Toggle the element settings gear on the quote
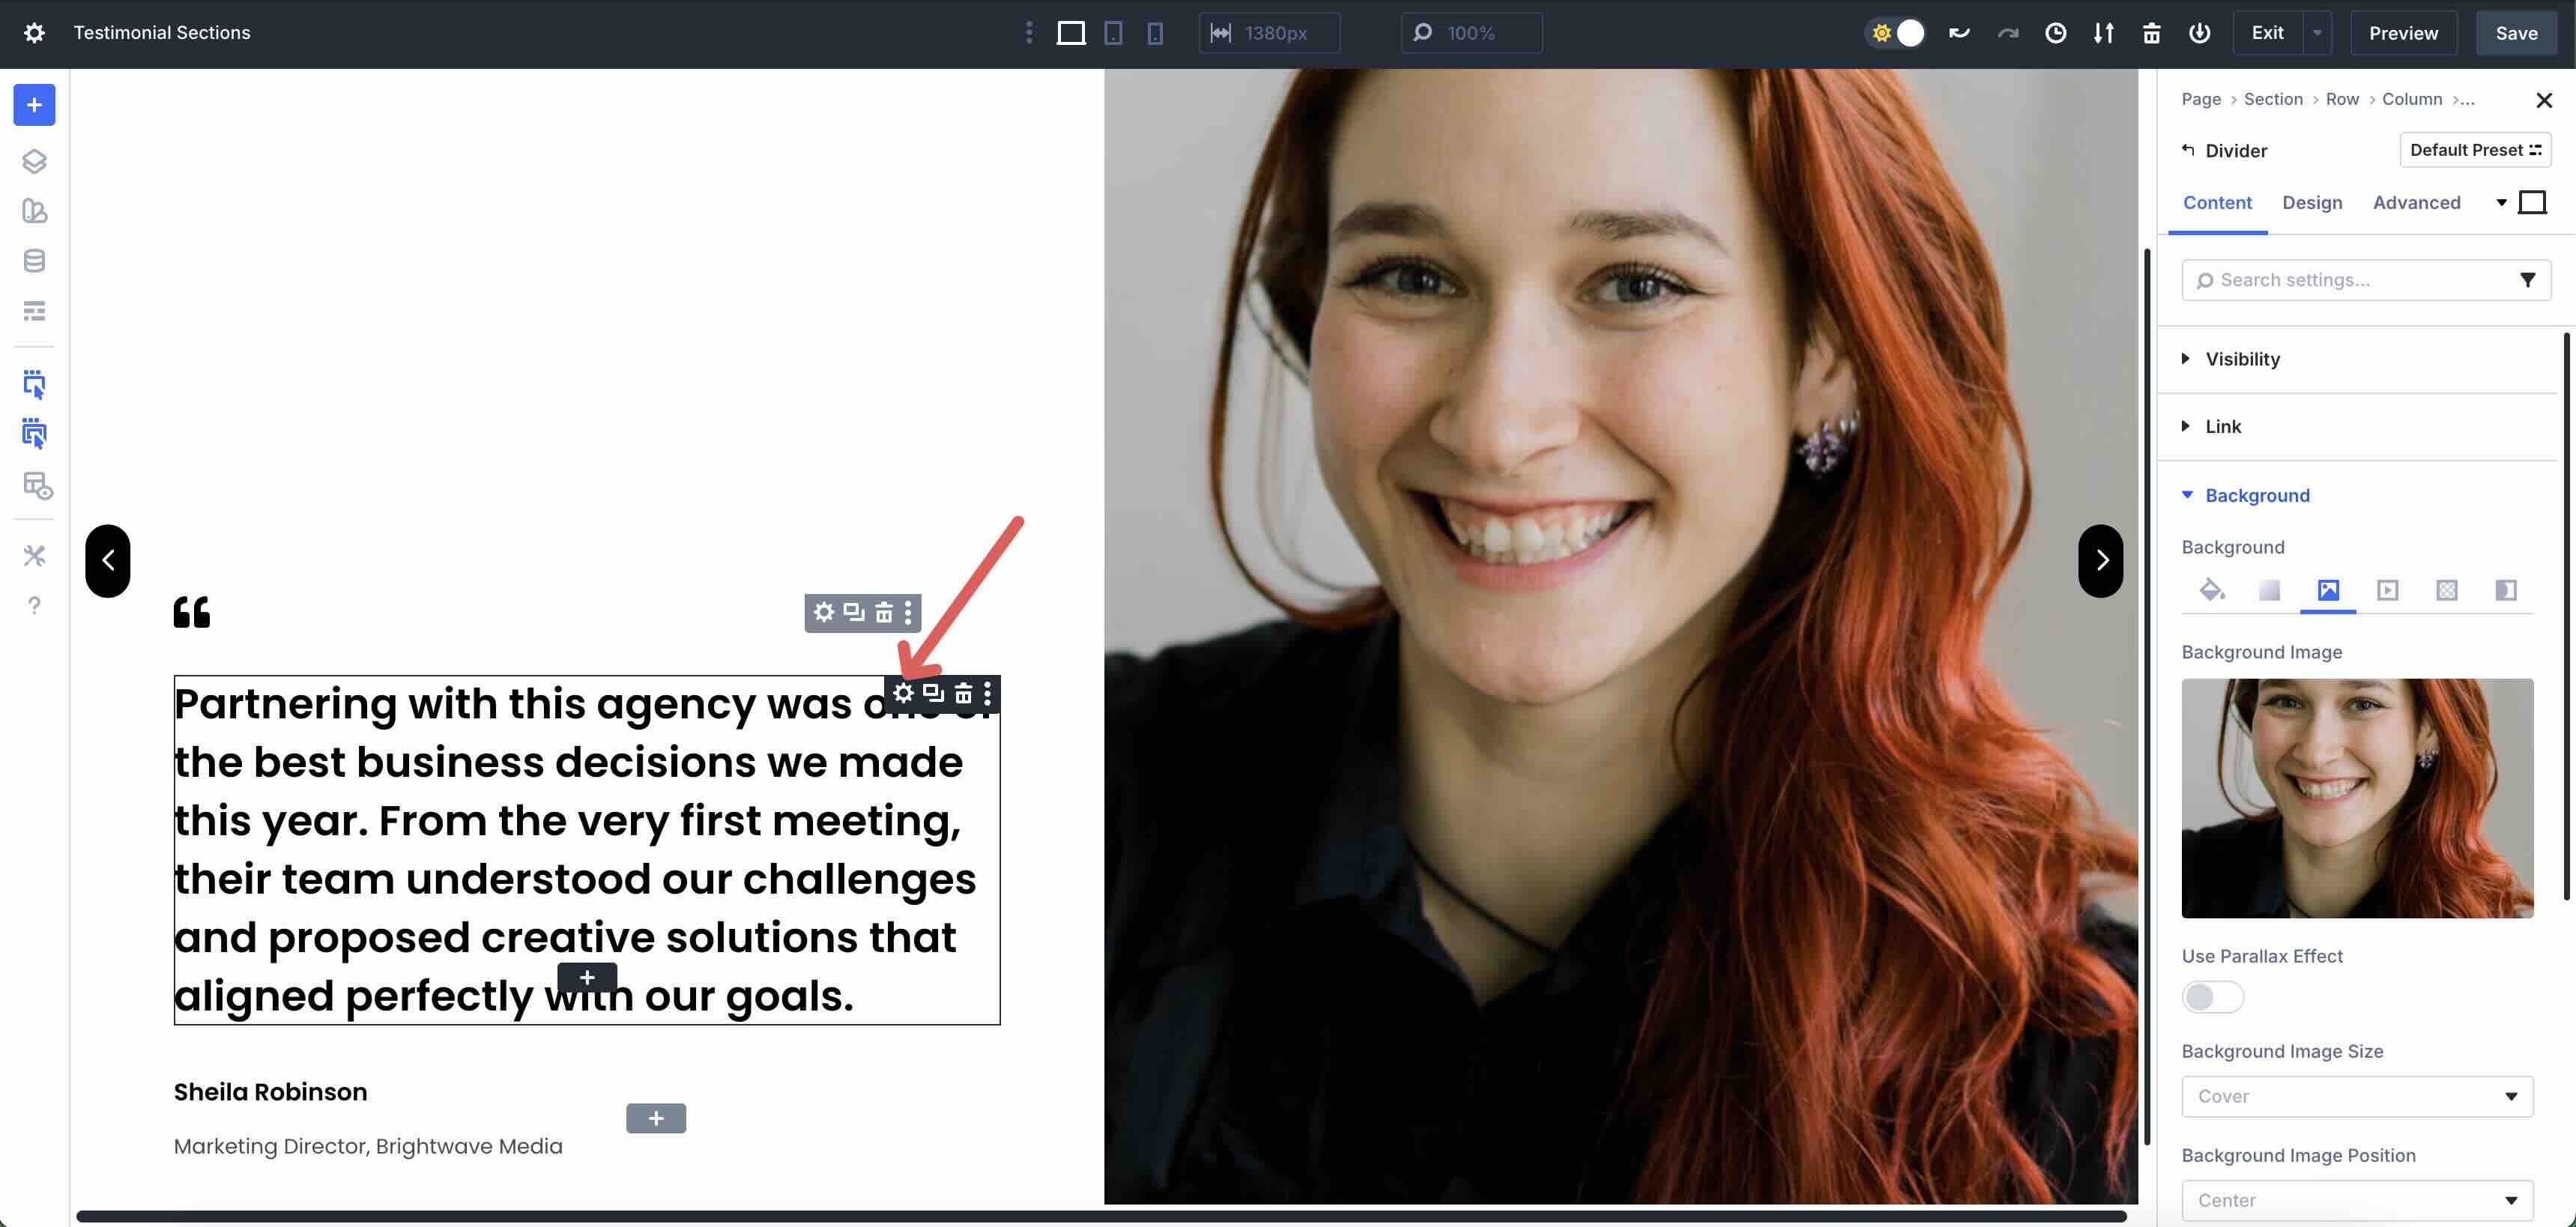This screenshot has width=2576, height=1227. (903, 693)
